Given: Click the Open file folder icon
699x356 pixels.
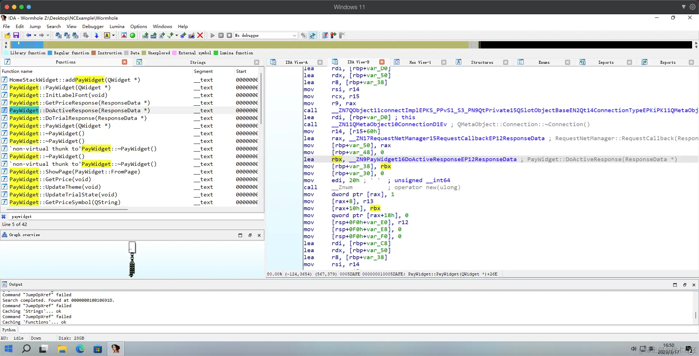Looking at the screenshot, I should pyautogui.click(x=7, y=35).
